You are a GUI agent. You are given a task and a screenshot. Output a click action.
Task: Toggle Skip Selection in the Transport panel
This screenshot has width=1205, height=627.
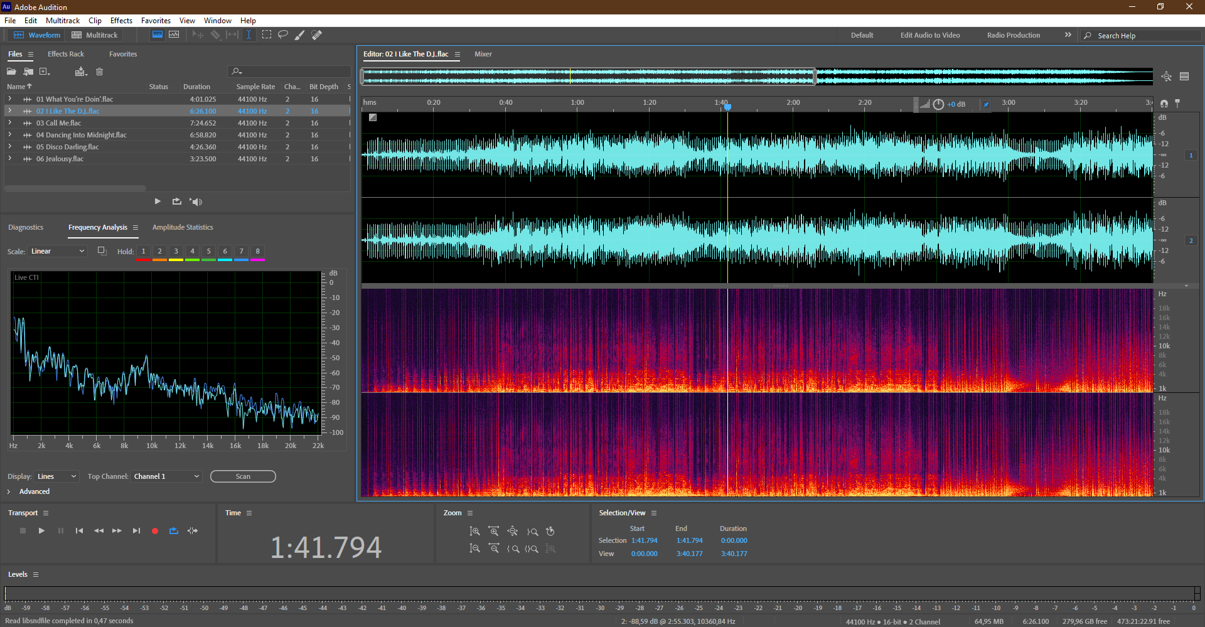coord(193,531)
